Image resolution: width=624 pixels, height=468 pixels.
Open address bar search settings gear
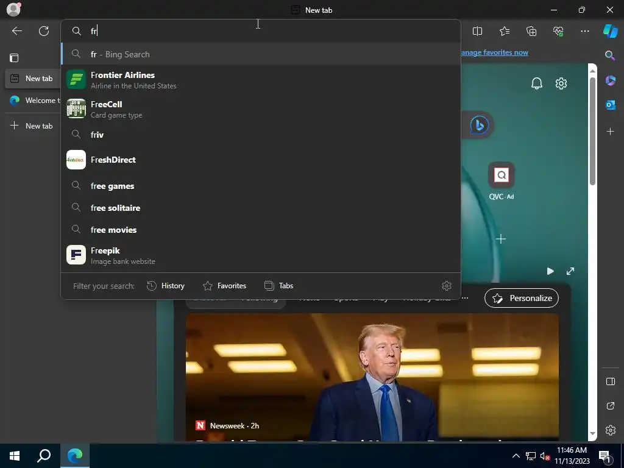click(x=447, y=286)
